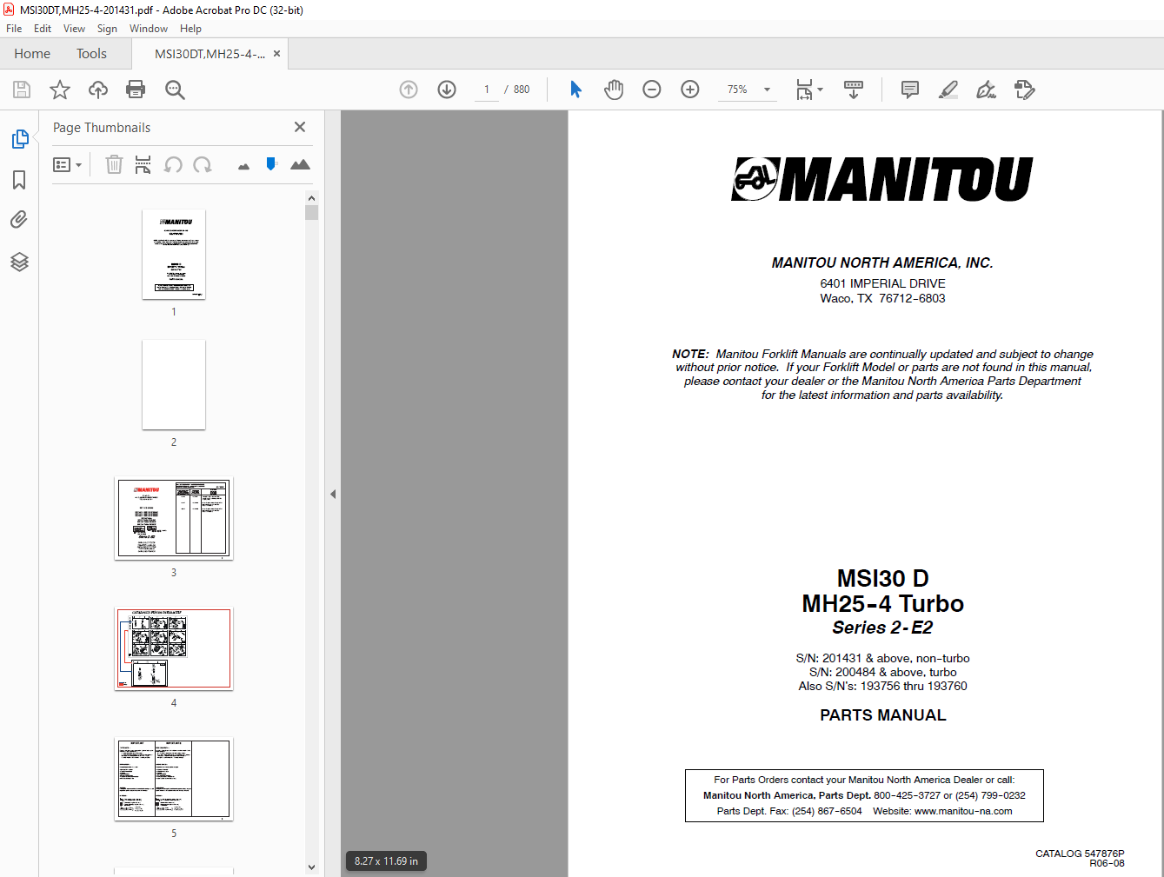Select page 1 thumbnail
The width and height of the screenshot is (1164, 877).
174,255
